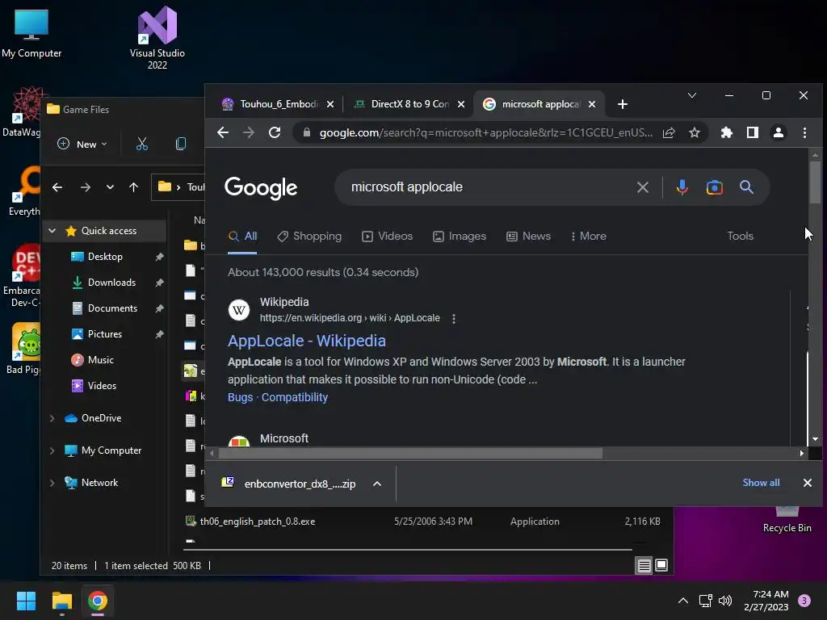Select the Images search filter
Image resolution: width=827 pixels, height=620 pixels.
tap(460, 237)
